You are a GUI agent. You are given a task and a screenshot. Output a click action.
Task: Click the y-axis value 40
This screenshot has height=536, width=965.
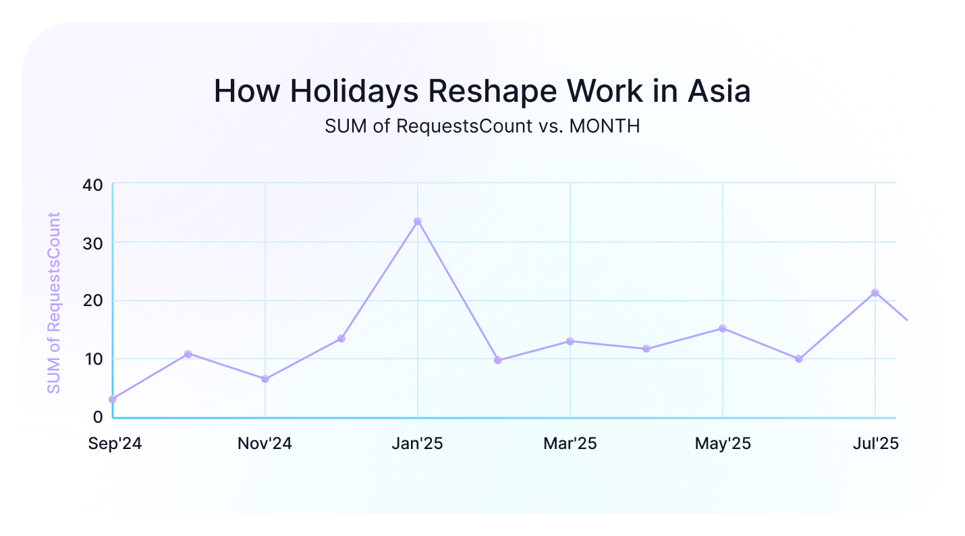94,184
